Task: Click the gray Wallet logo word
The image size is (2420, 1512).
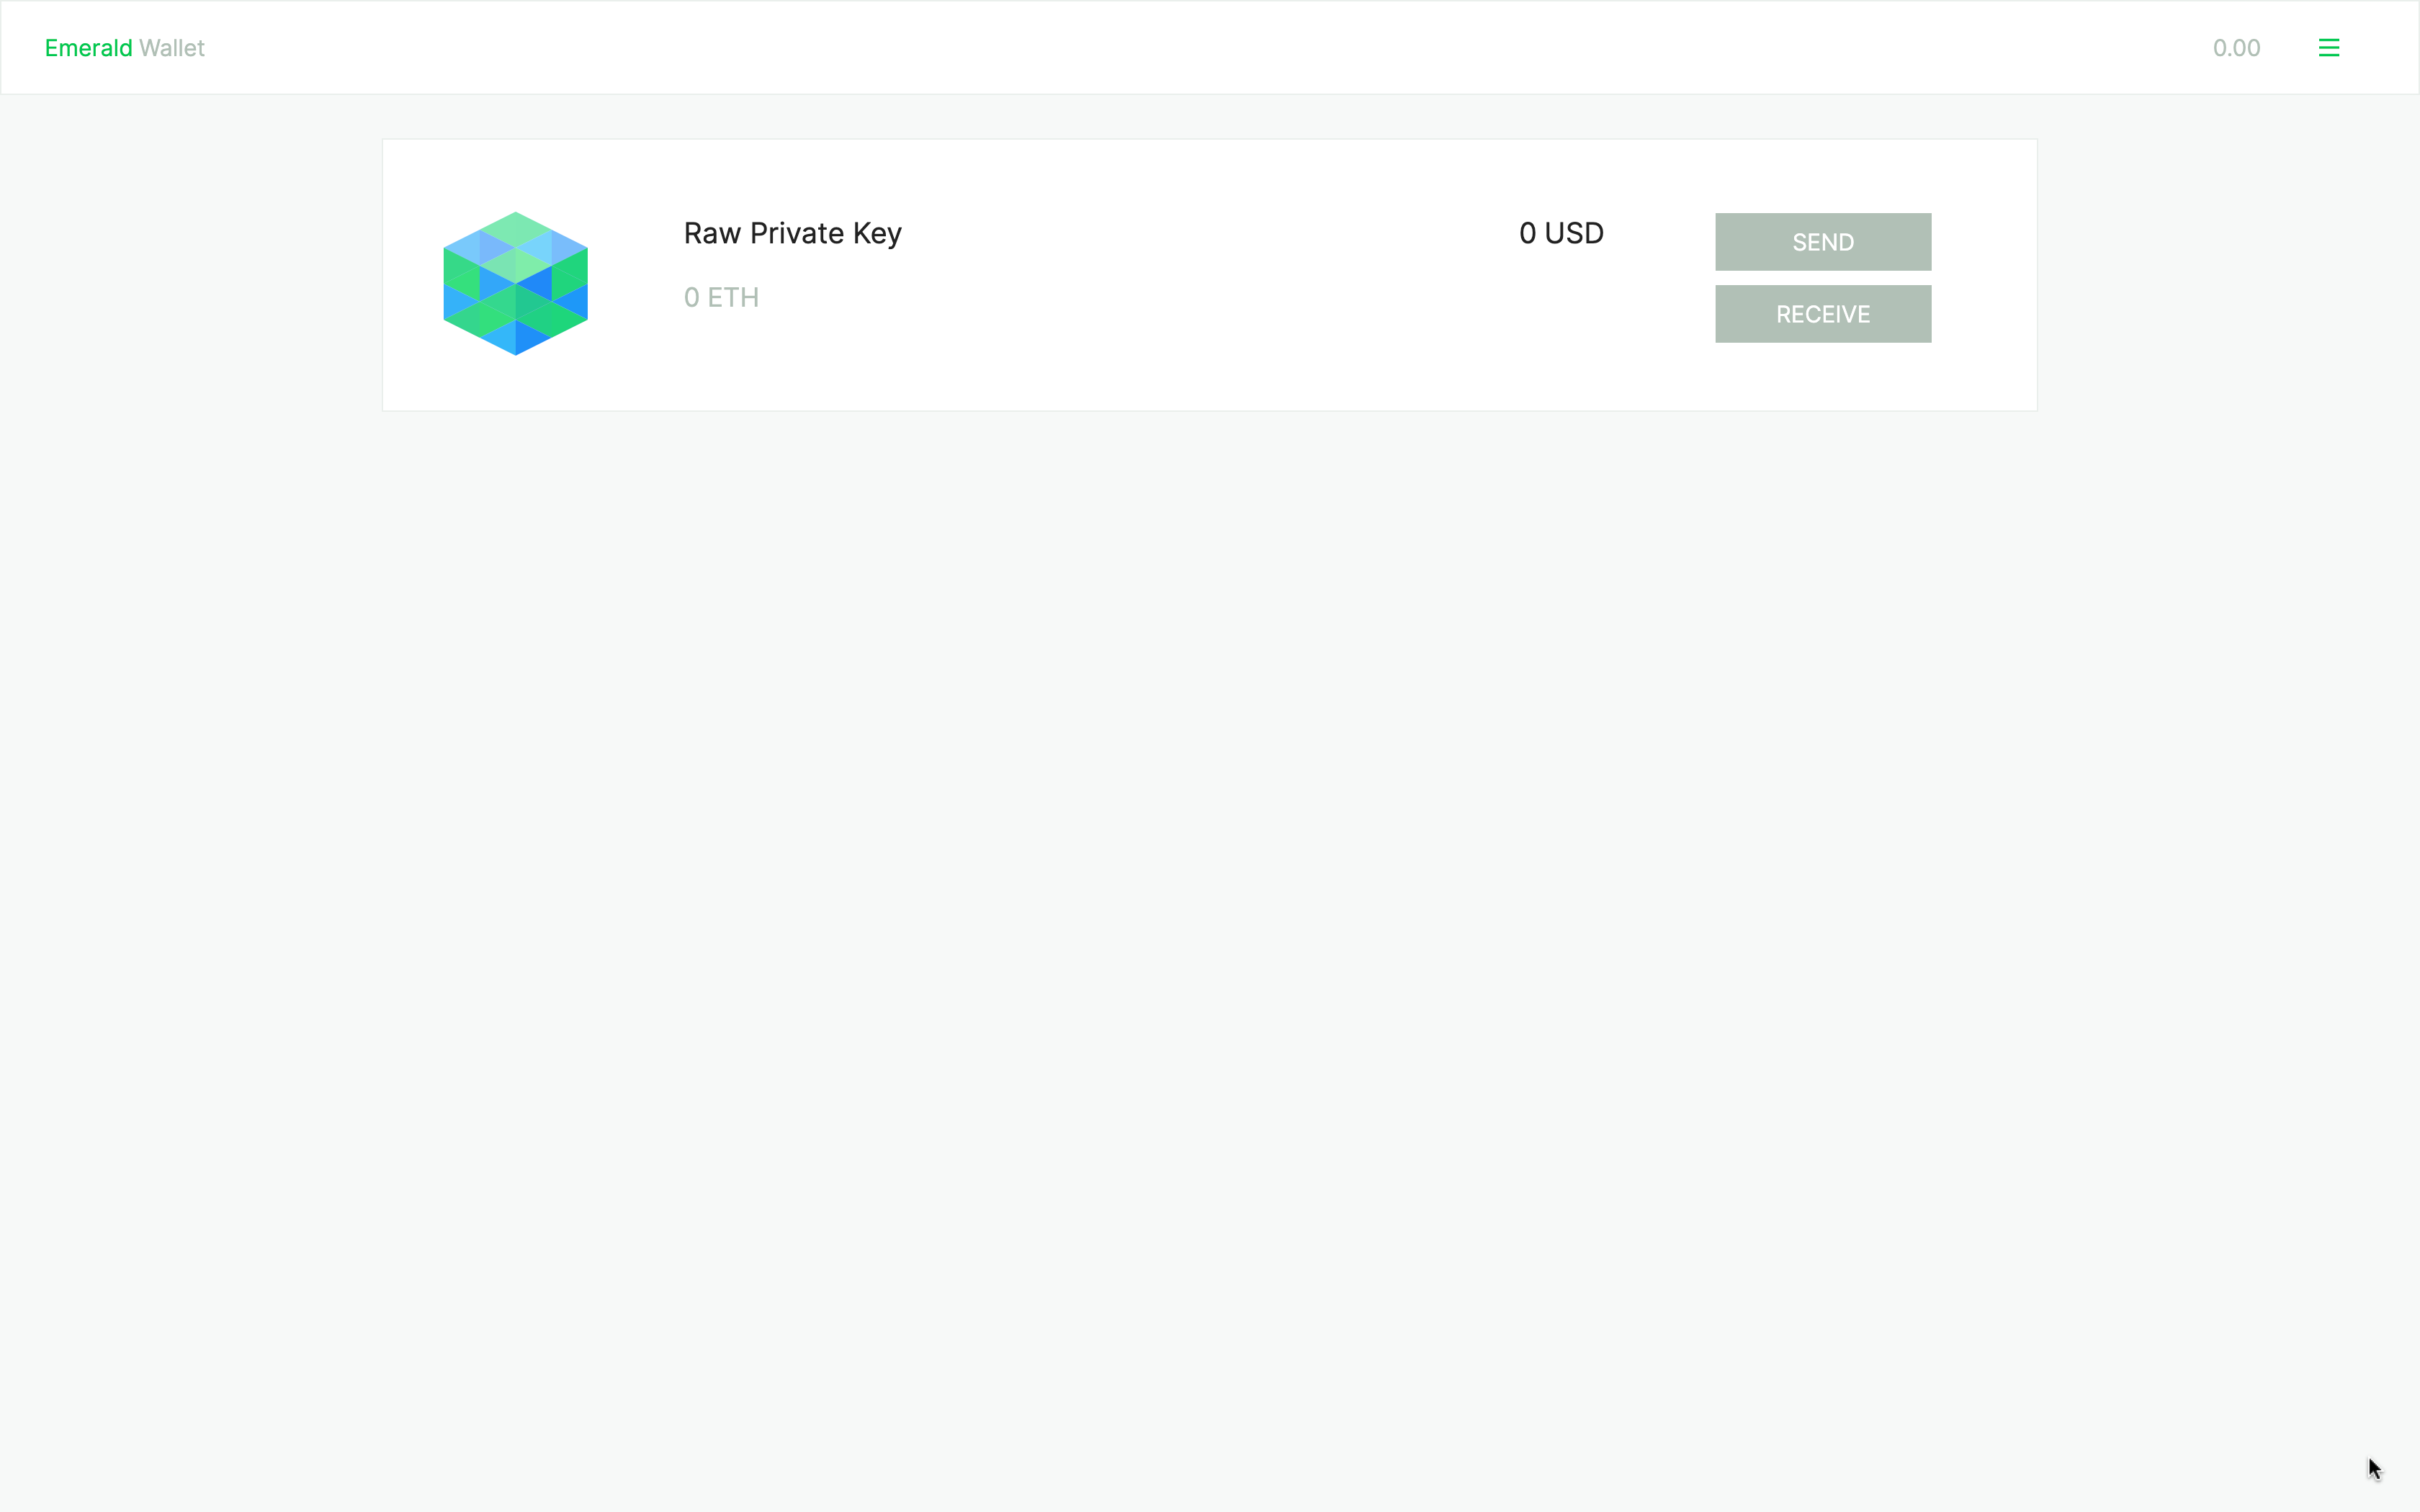Action: [x=172, y=48]
